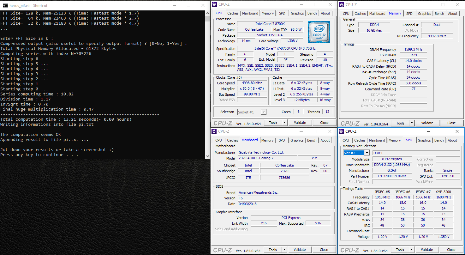The image size is (465, 255).
Task: Click the Threads 12 value field
Action: (327, 112)
